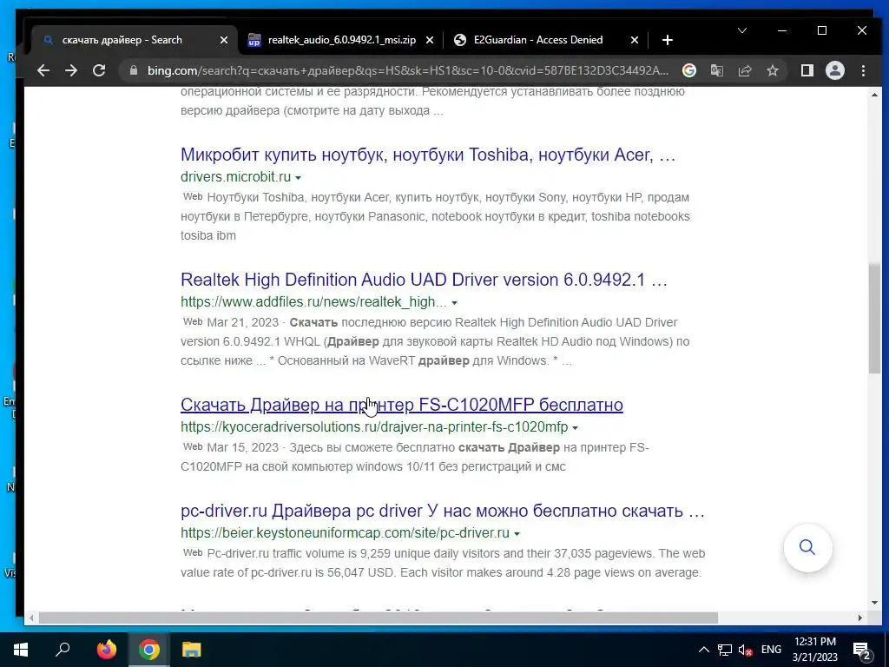
Task: Switch to the realtek_audio_6.0.9492.1_msi.zip tab
Action: 340,40
